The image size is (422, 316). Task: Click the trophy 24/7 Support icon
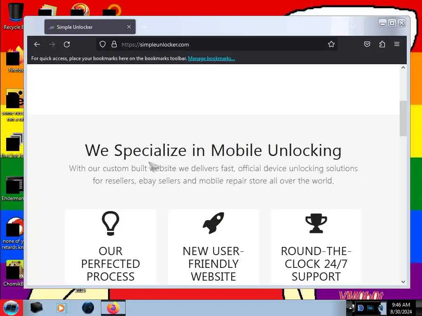316,223
